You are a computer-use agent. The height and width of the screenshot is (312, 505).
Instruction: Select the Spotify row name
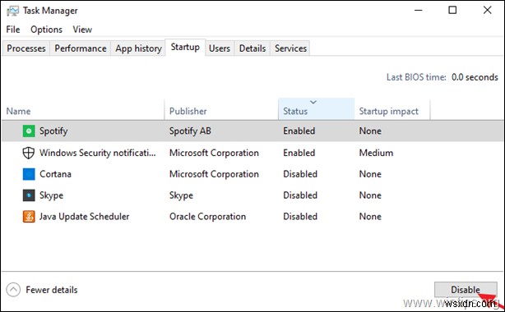(x=53, y=131)
